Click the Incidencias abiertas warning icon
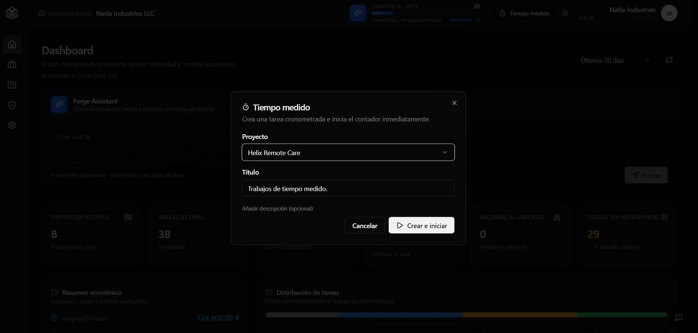The height and width of the screenshot is (333, 698). (557, 217)
